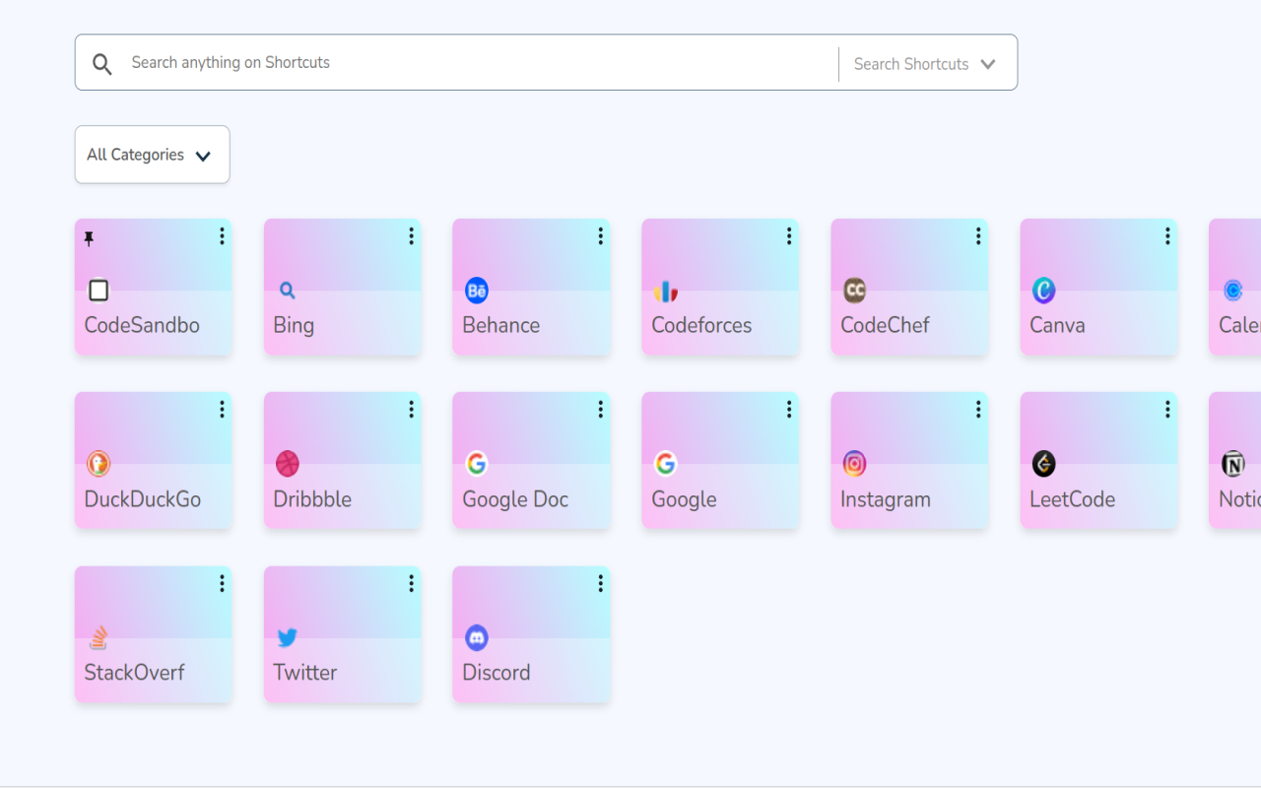Expand the All Categories dropdown
Screen dimensions: 1261x788
click(x=152, y=155)
